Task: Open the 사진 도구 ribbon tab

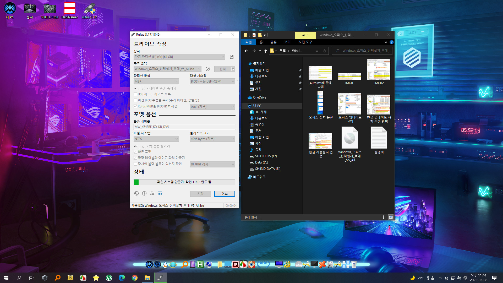Action: [x=305, y=42]
